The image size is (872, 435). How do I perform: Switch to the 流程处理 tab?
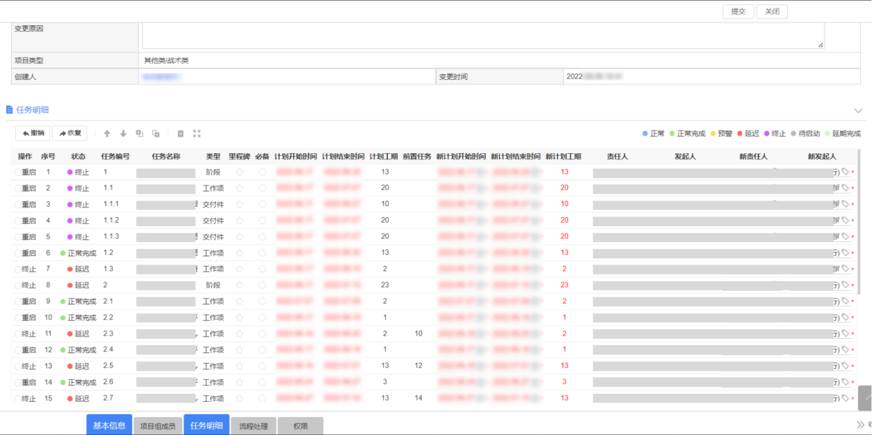[x=253, y=426]
